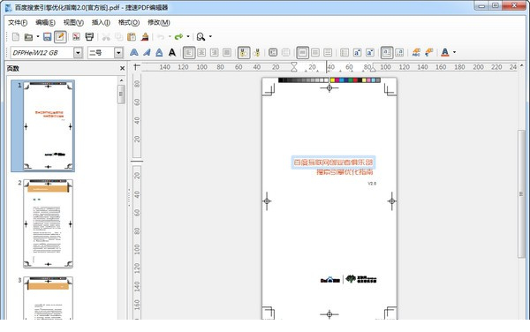Print the document using the printer icon
530x332 pixels.
(89, 37)
